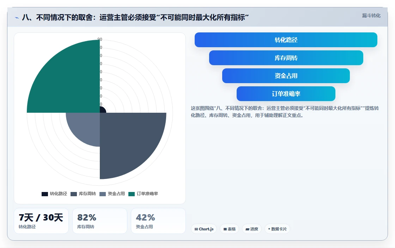The image size is (395, 248).
Task: Click the 库存周转 funnel bar
Action: 286,58
